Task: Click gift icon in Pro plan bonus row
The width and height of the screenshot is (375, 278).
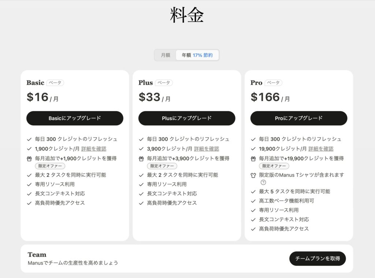Action: [253, 159]
